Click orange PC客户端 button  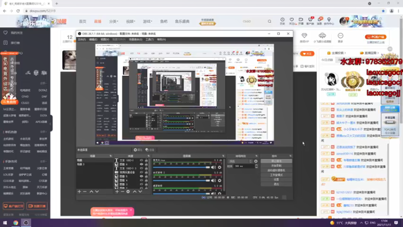click(375, 37)
